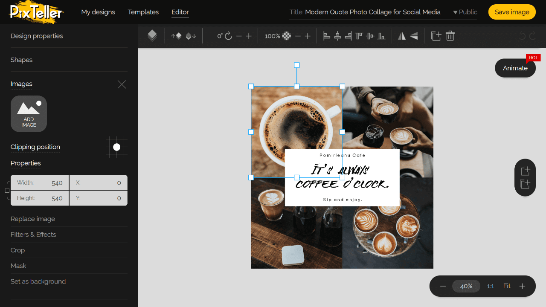Zoom out with the bottom minus button
Screen dimensions: 546x307
point(443,286)
